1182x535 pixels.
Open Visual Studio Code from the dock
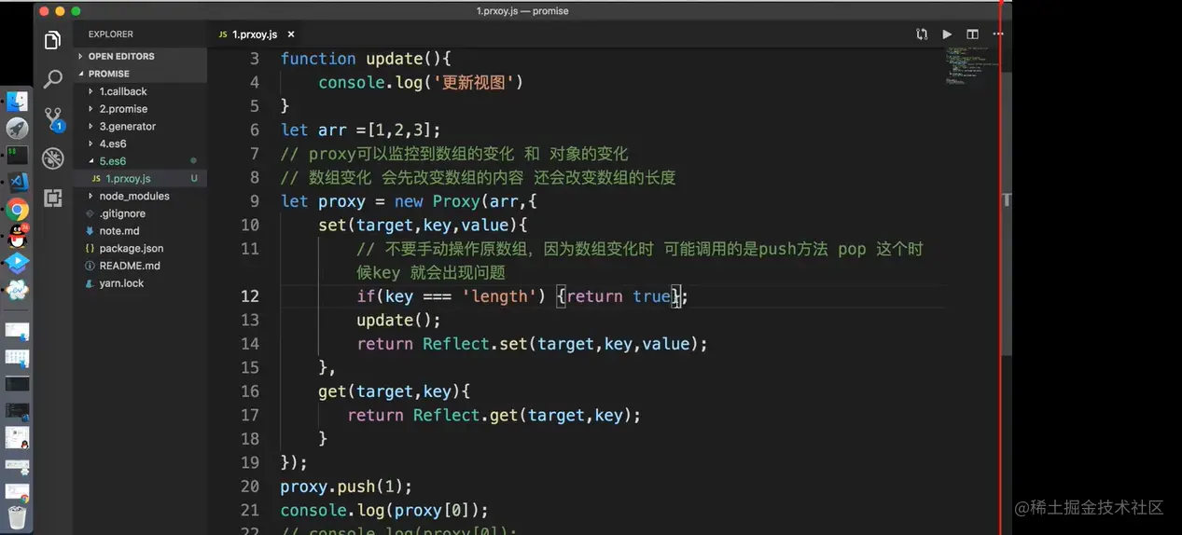17,183
